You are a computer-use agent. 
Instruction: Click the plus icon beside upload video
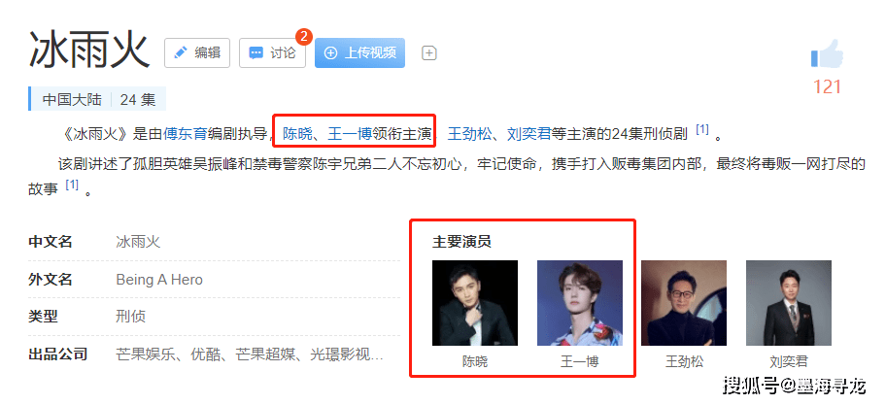(429, 53)
